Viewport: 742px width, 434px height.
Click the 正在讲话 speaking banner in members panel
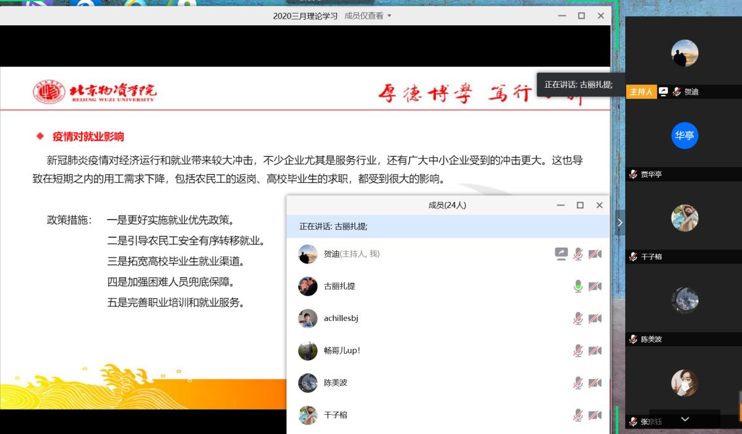coord(447,227)
